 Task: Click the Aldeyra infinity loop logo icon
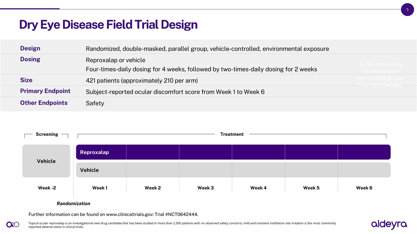pos(13,225)
